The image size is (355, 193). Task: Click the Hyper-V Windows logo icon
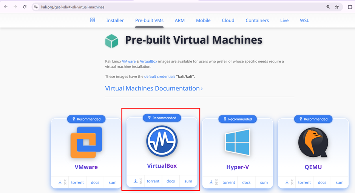238,142
